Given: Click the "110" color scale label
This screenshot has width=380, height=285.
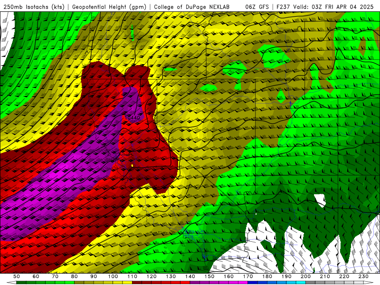Looking at the screenshot, I should click(x=133, y=276).
